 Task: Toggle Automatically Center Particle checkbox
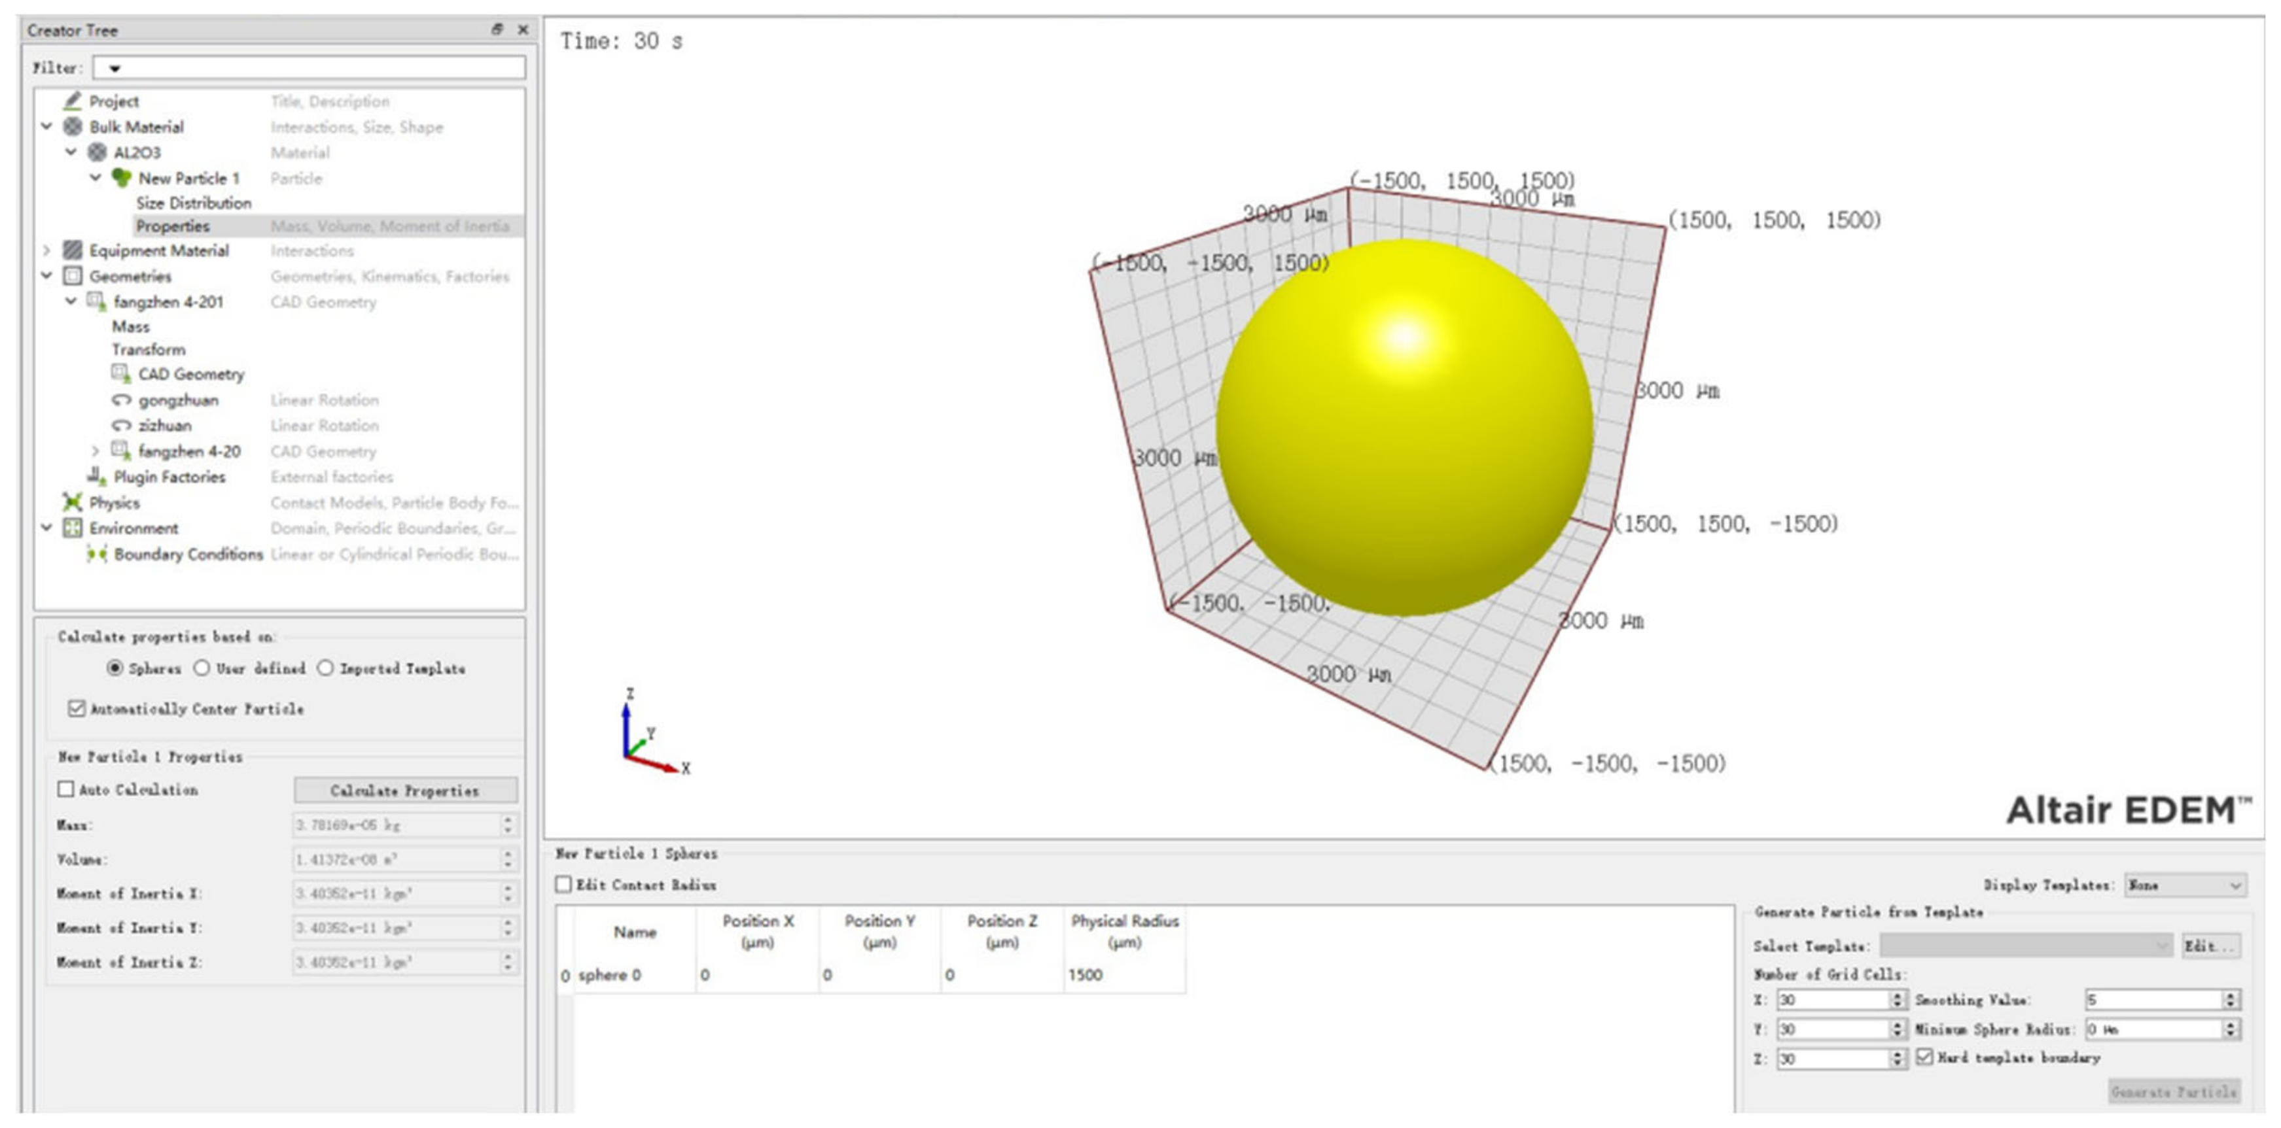(77, 709)
